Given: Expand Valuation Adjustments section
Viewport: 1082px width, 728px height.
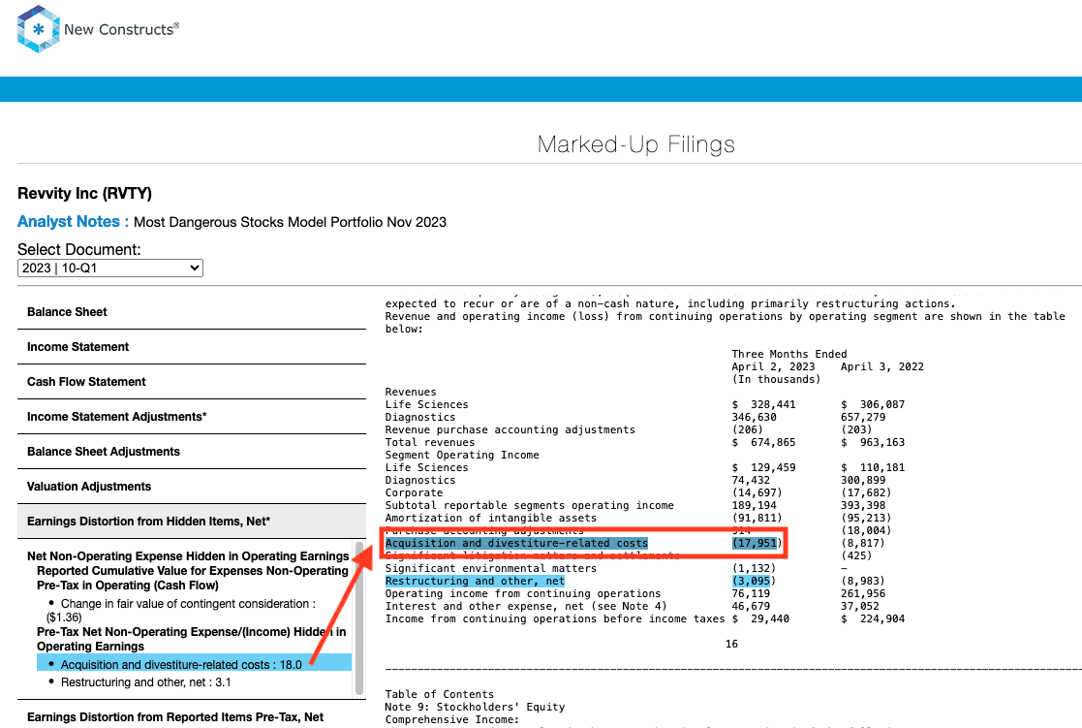Looking at the screenshot, I should coord(192,487).
